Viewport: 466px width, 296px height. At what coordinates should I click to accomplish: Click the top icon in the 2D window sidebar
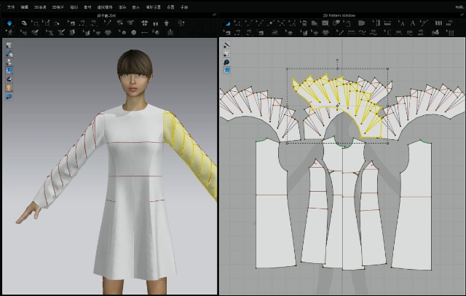click(226, 45)
